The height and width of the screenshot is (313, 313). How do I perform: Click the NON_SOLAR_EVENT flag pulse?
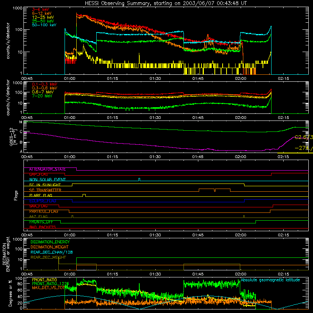tap(139, 179)
